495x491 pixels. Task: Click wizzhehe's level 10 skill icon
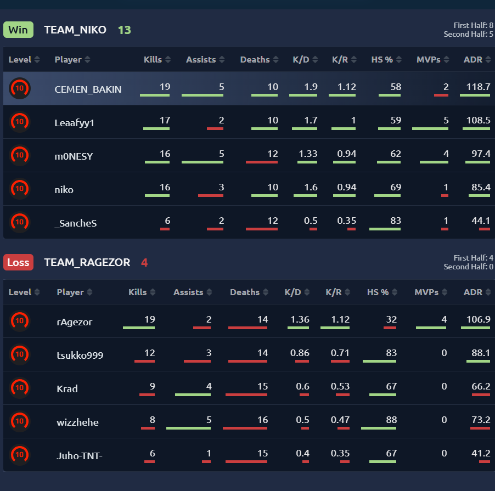pos(20,421)
